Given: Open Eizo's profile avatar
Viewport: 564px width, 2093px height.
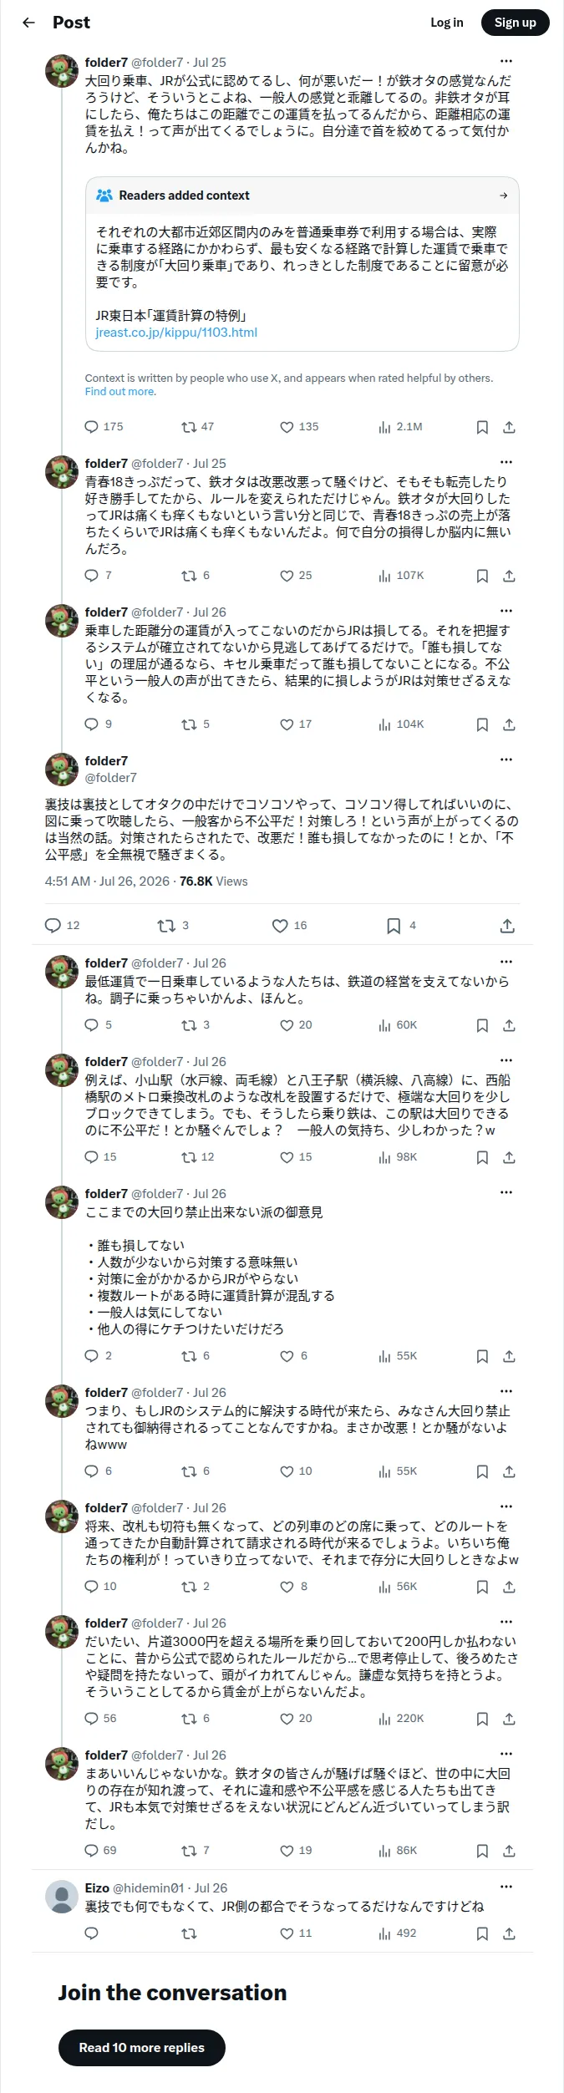Looking at the screenshot, I should 62,1897.
